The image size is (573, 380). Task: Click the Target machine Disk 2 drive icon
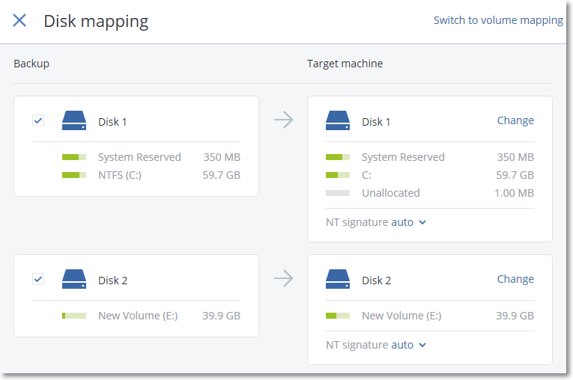pos(338,280)
